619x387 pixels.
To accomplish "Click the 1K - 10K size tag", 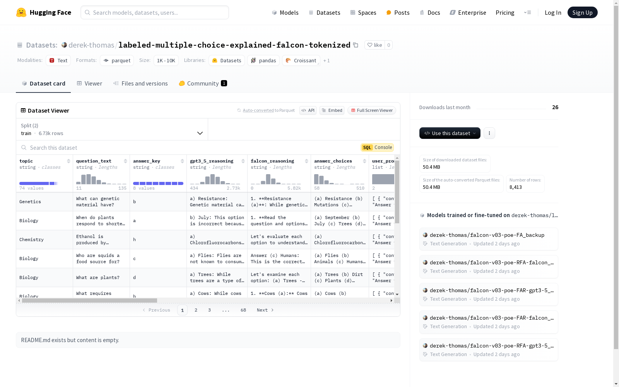I will 166,60.
